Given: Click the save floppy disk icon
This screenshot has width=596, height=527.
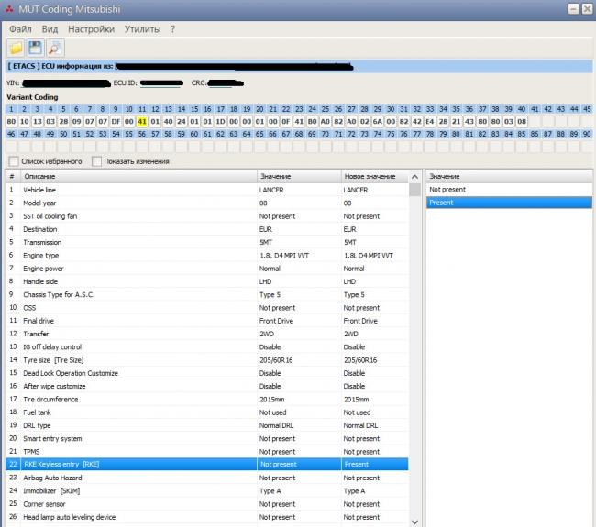Looking at the screenshot, I should (36, 47).
